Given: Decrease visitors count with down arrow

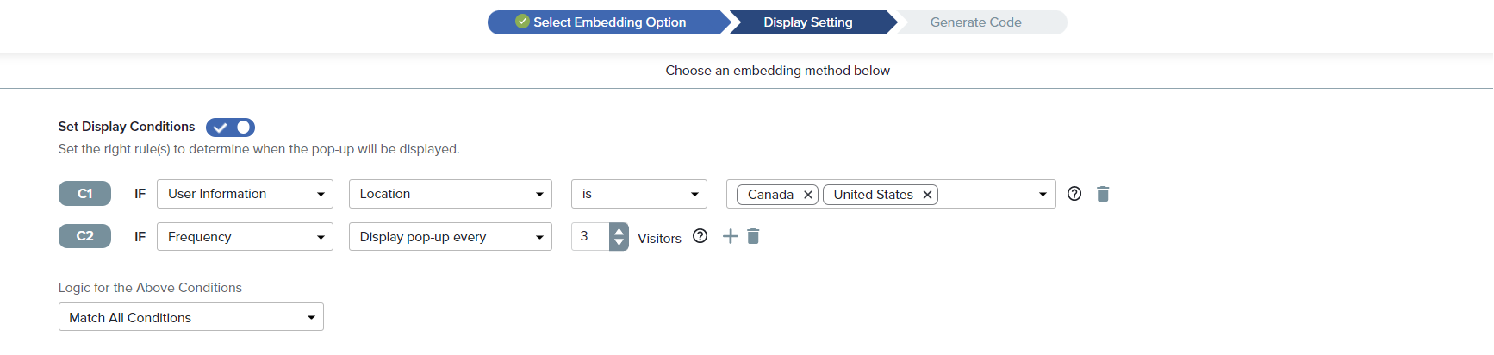Looking at the screenshot, I should [x=619, y=243].
